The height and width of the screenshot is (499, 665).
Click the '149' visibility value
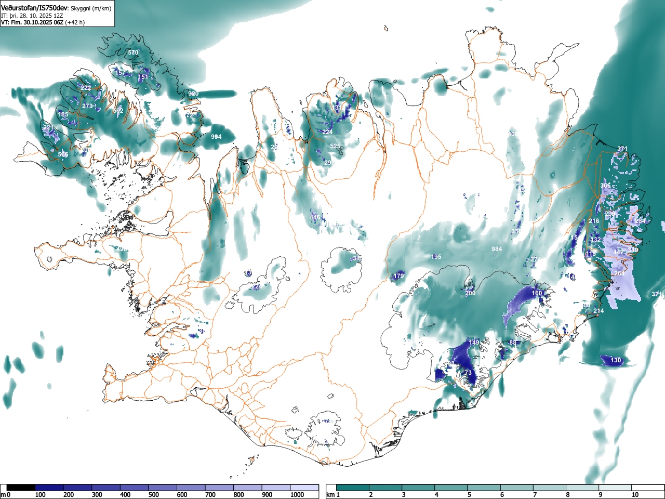(474, 343)
